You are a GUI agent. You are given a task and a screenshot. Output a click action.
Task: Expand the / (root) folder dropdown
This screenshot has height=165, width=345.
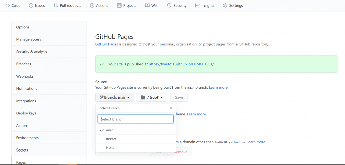click(152, 97)
